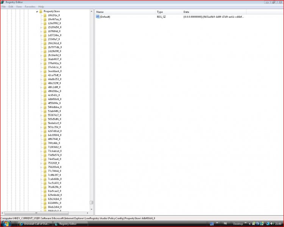Screen dimensions: 284x227
Task: Open the Help menu
Action: [x=41, y=6]
